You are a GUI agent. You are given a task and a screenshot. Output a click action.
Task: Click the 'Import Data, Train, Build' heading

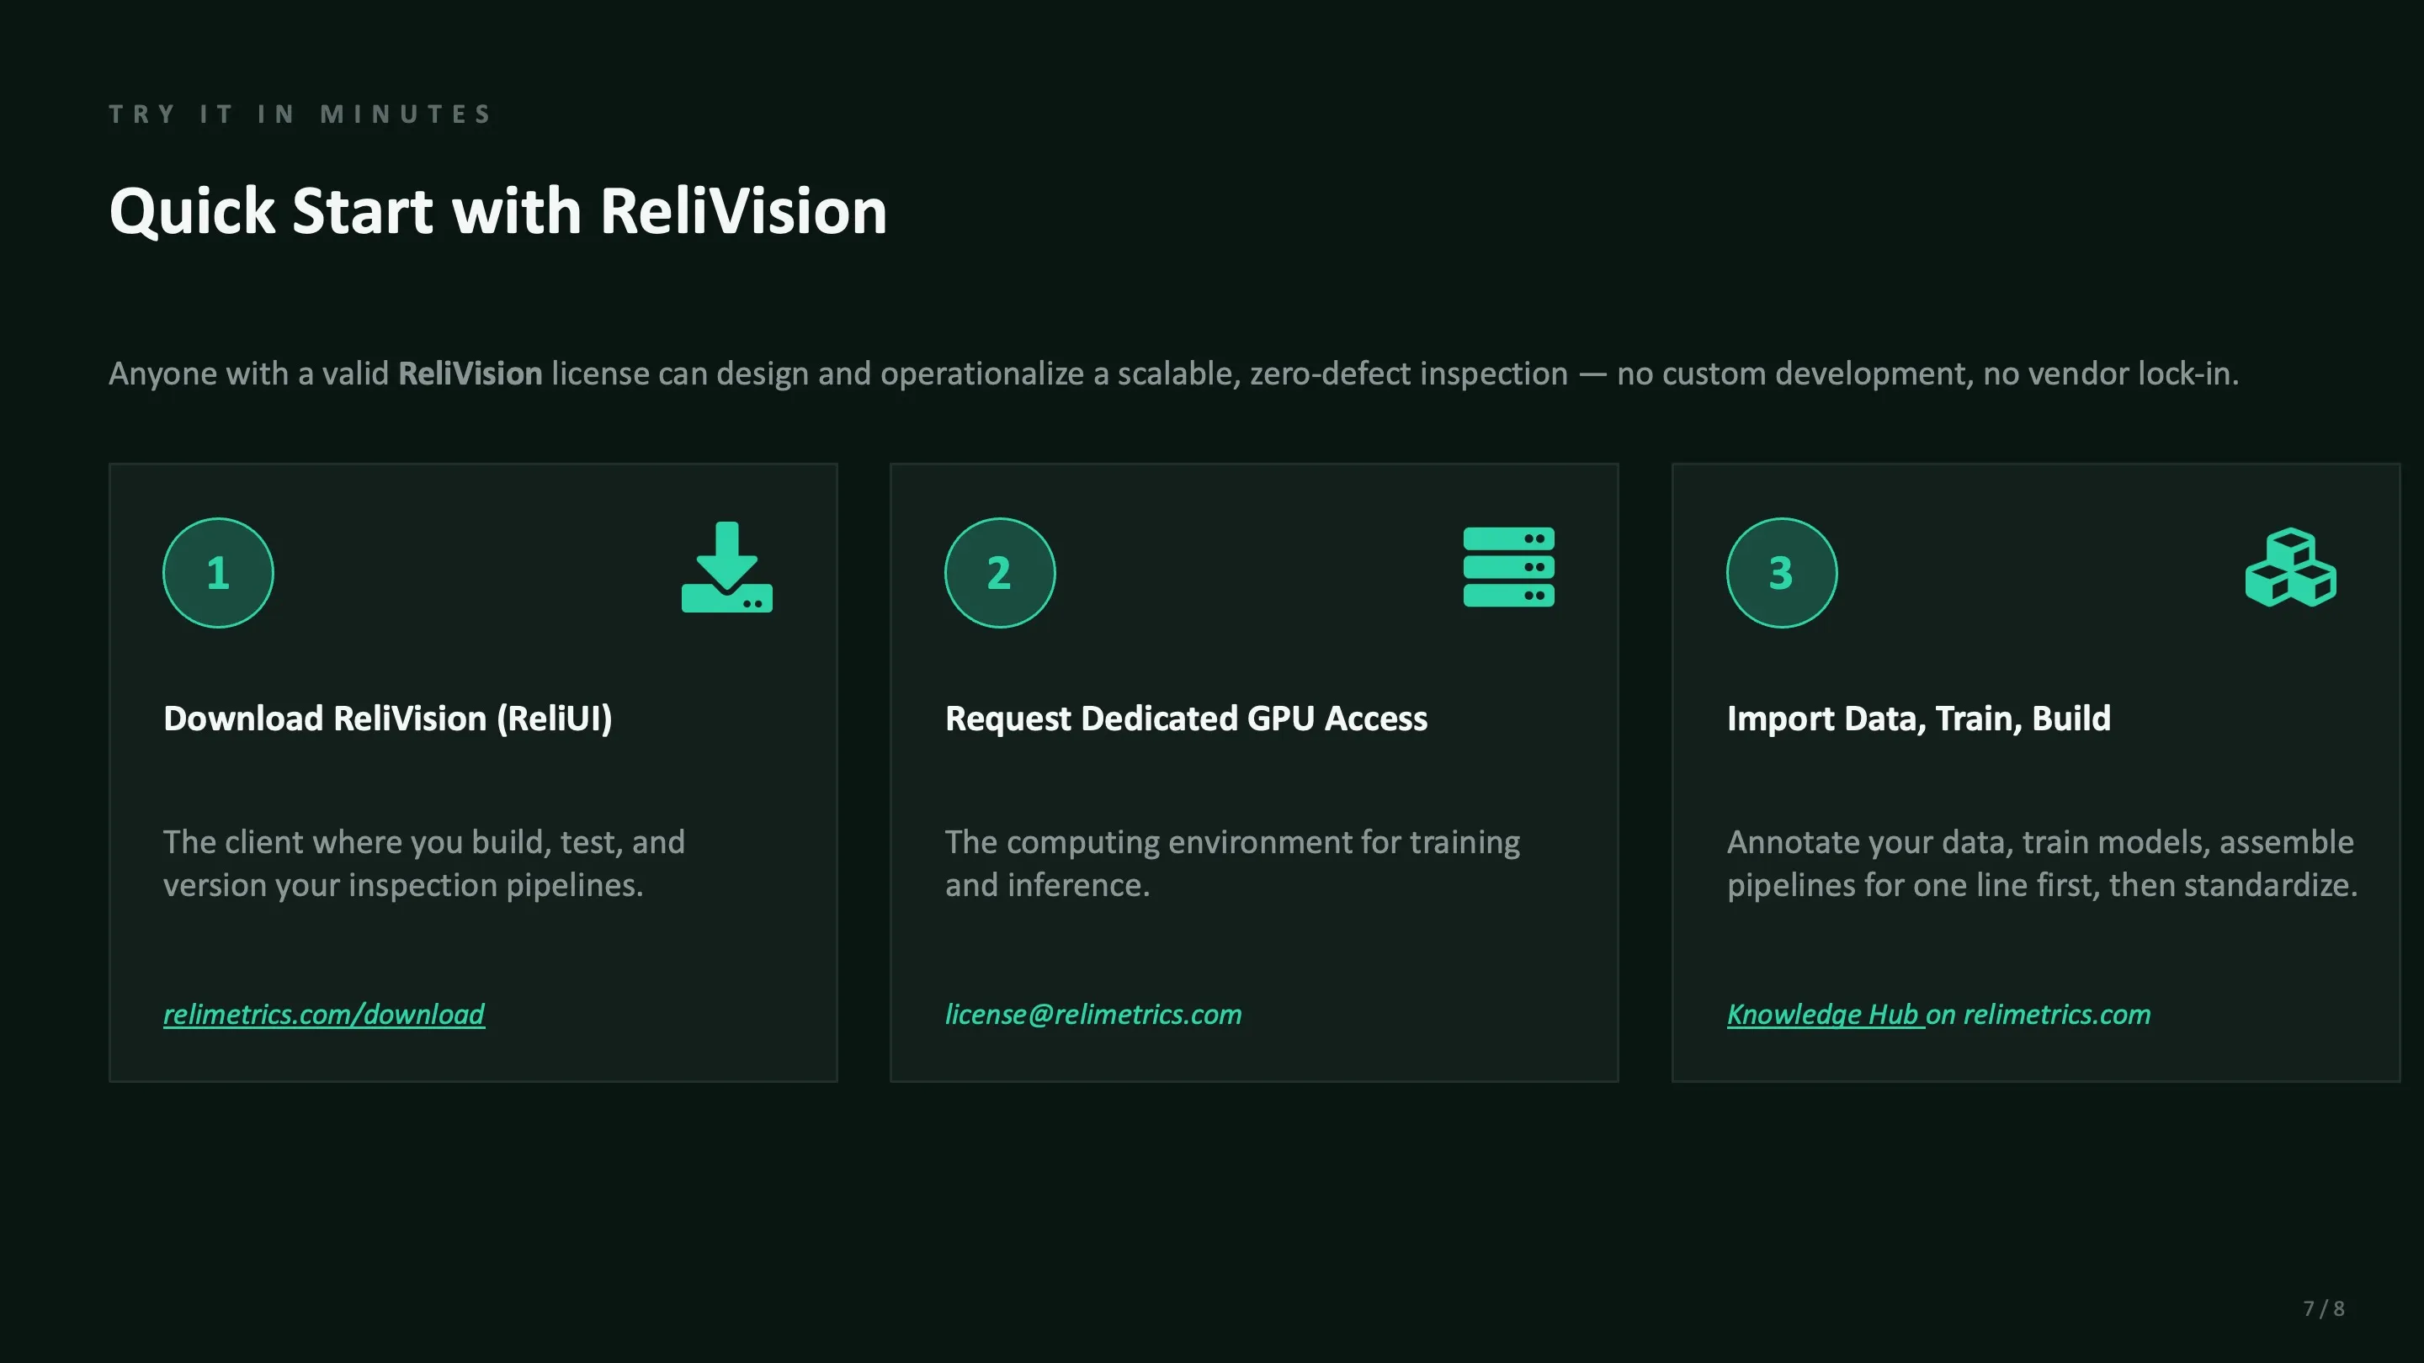pyautogui.click(x=1919, y=719)
